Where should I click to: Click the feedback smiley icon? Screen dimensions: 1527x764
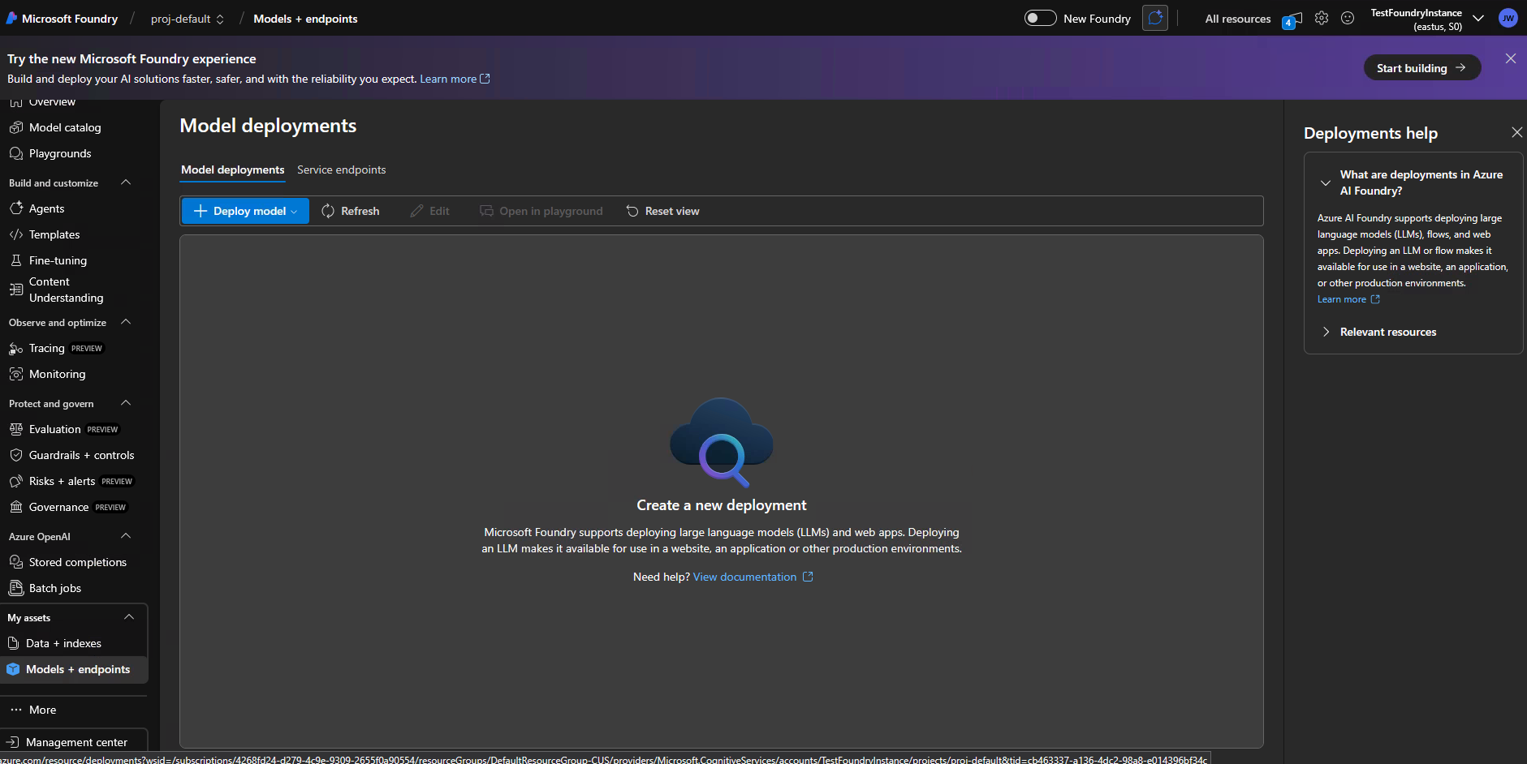click(1348, 18)
